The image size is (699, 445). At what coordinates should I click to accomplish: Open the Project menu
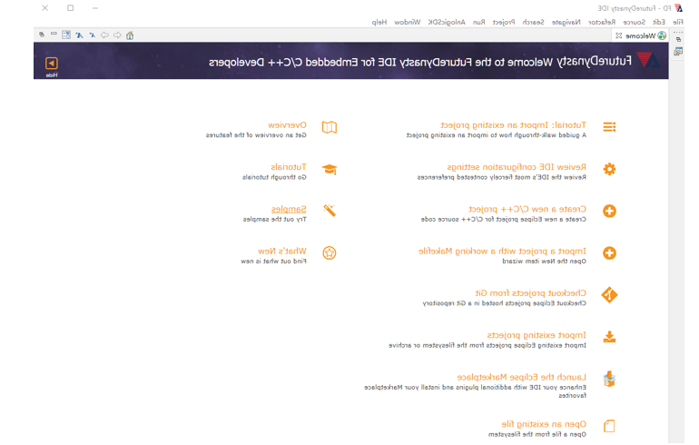504,22
